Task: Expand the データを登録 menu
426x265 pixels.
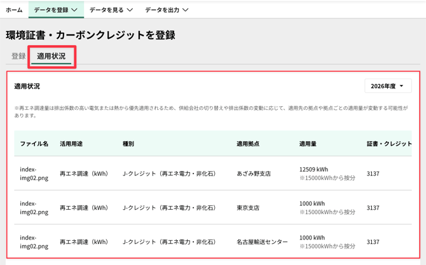Action: coord(56,10)
